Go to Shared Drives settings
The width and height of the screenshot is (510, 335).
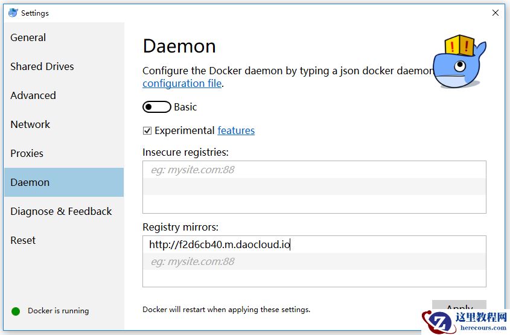tap(42, 66)
